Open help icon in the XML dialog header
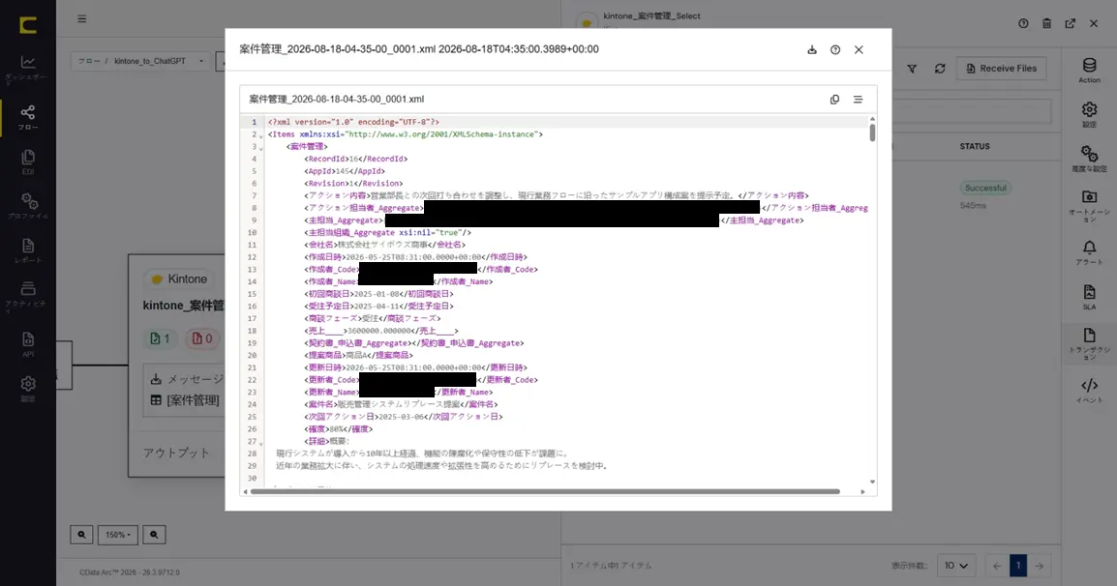Viewport: 1117px width, 586px height. tap(835, 50)
